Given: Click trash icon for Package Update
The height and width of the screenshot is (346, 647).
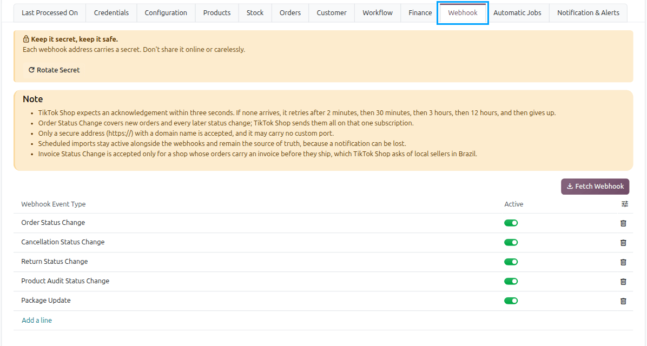Looking at the screenshot, I should click(x=623, y=301).
